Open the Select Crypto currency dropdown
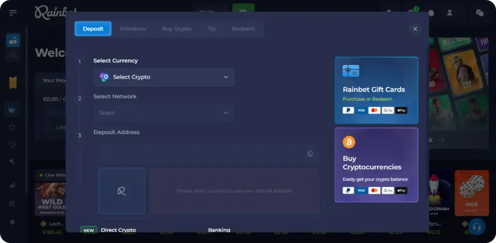Screen dimensions: 496x243 coord(164,77)
